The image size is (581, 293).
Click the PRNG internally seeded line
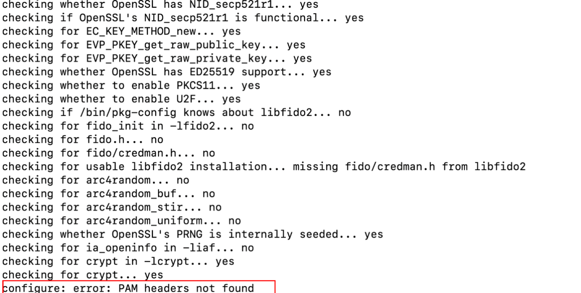[193, 234]
